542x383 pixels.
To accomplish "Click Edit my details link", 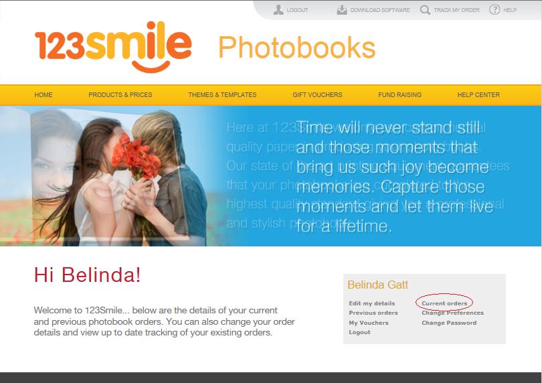I will point(372,303).
